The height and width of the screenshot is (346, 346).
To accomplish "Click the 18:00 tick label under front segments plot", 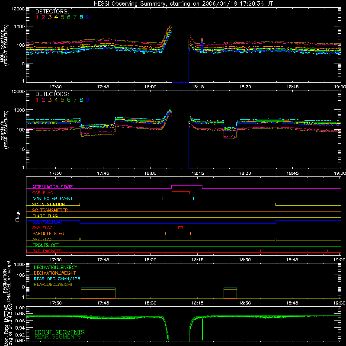I will pos(150,87).
